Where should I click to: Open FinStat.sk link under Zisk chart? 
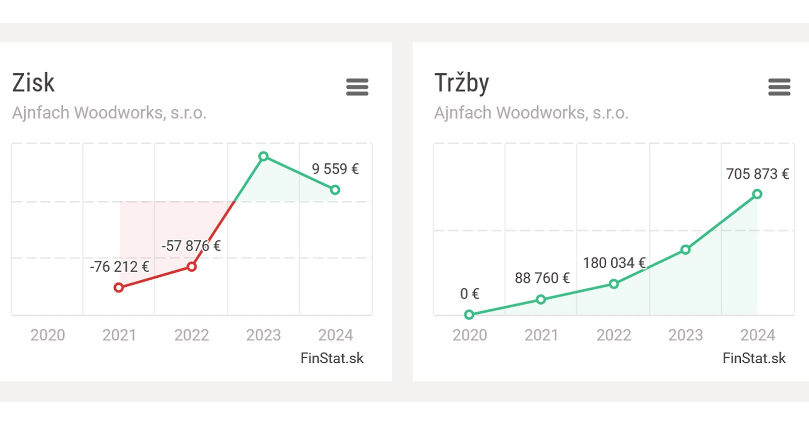click(332, 358)
